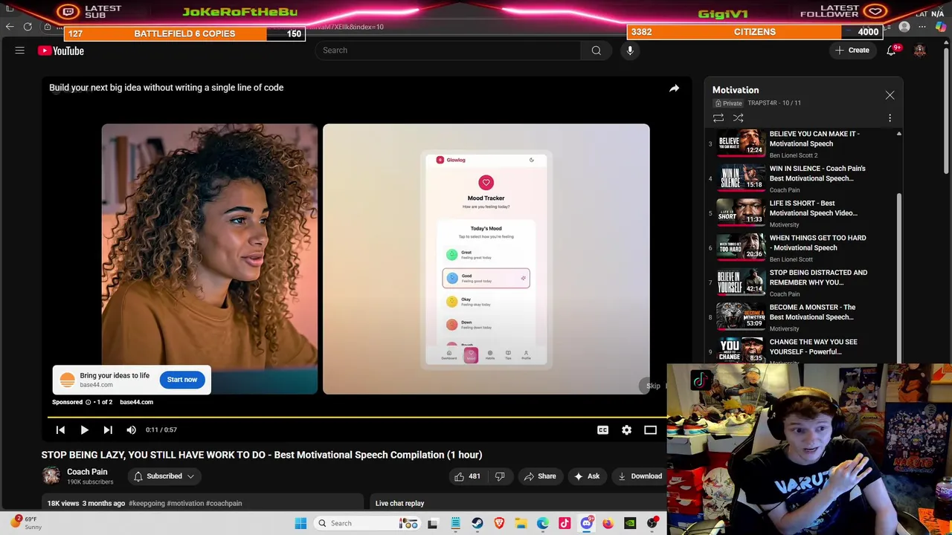Click the #keepgoing hashtag
The height and width of the screenshot is (535, 952).
[x=147, y=503]
